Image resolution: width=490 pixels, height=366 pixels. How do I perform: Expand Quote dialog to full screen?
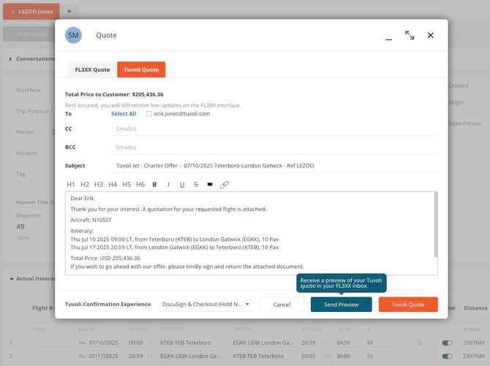[410, 35]
